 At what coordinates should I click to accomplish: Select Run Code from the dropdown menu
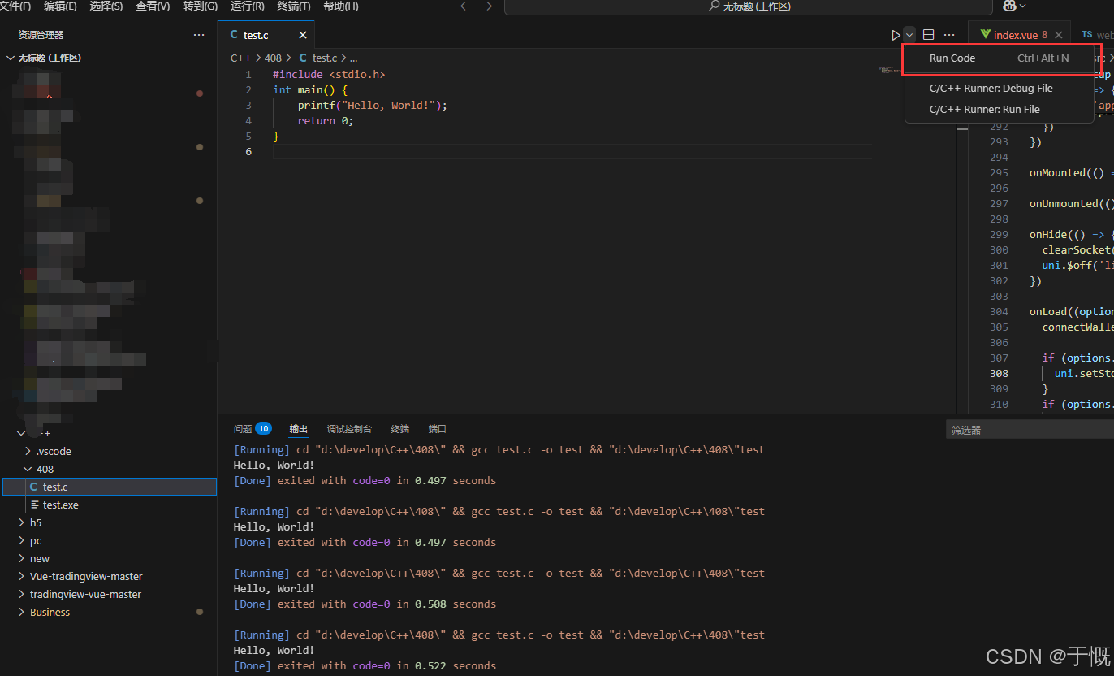pos(952,58)
